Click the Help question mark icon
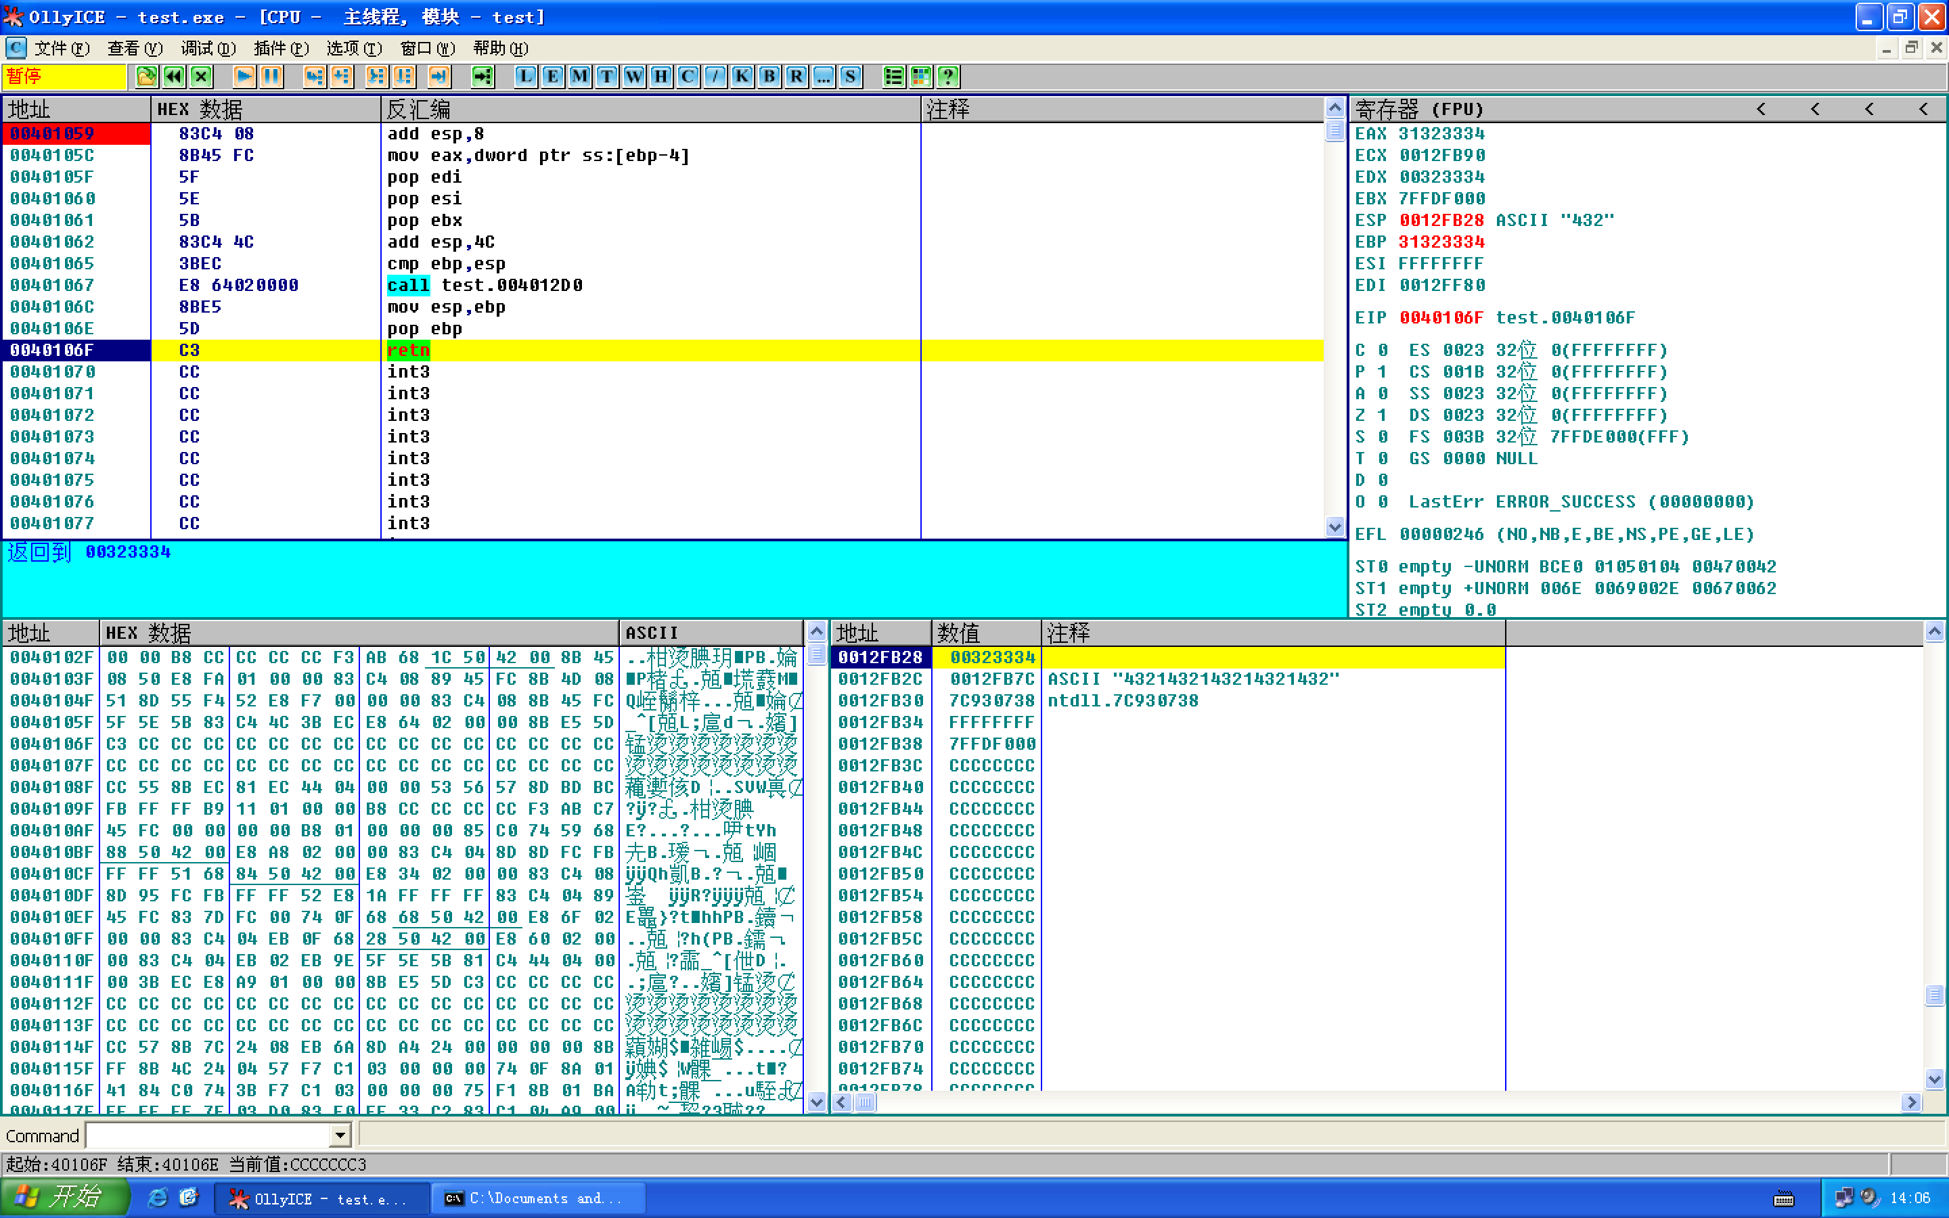Screen dimensions: 1949x1218 (x=948, y=76)
